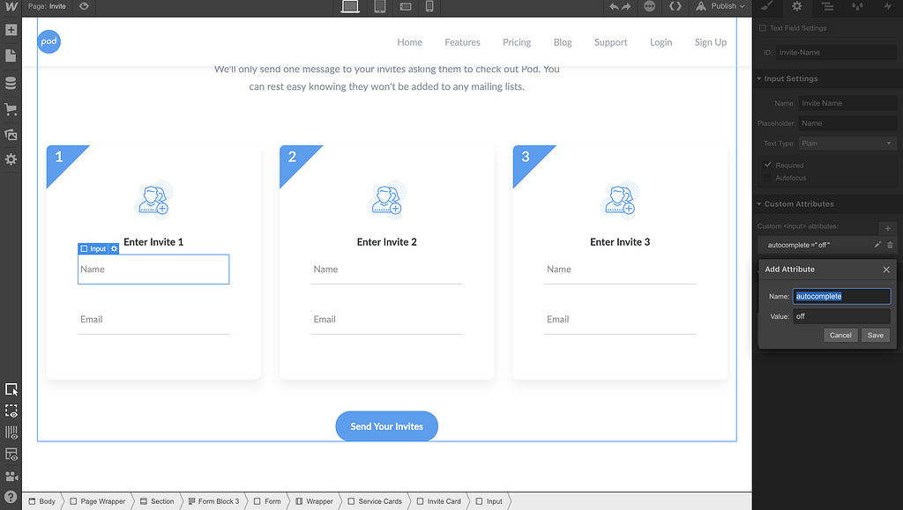Click the Invite-Name ID field
This screenshot has width=903, height=510.
point(834,51)
